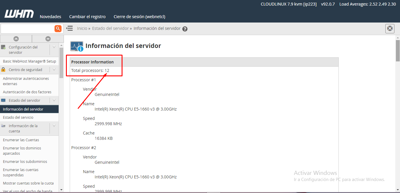The image size is (400, 193).
Task: Select Estado del servicio in sidebar
Action: pyautogui.click(x=18, y=117)
